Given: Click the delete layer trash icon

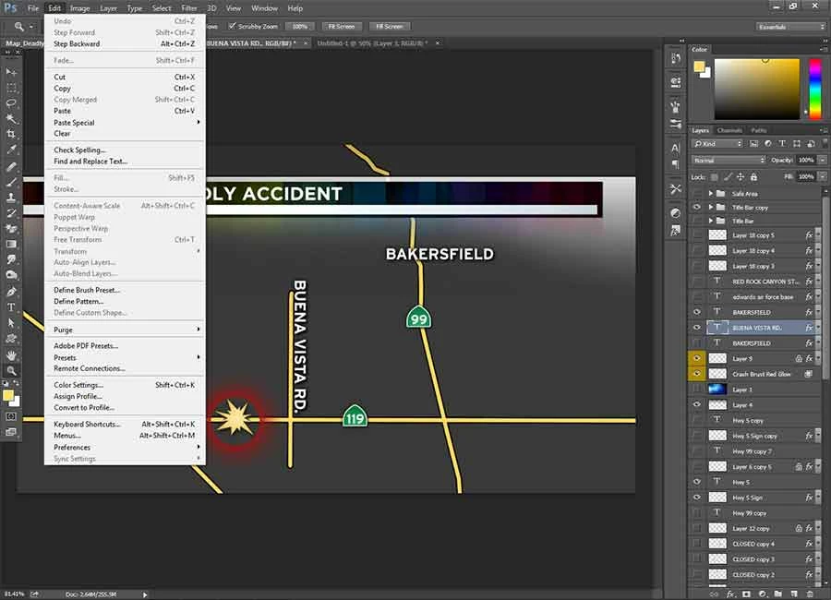Looking at the screenshot, I should (810, 594).
